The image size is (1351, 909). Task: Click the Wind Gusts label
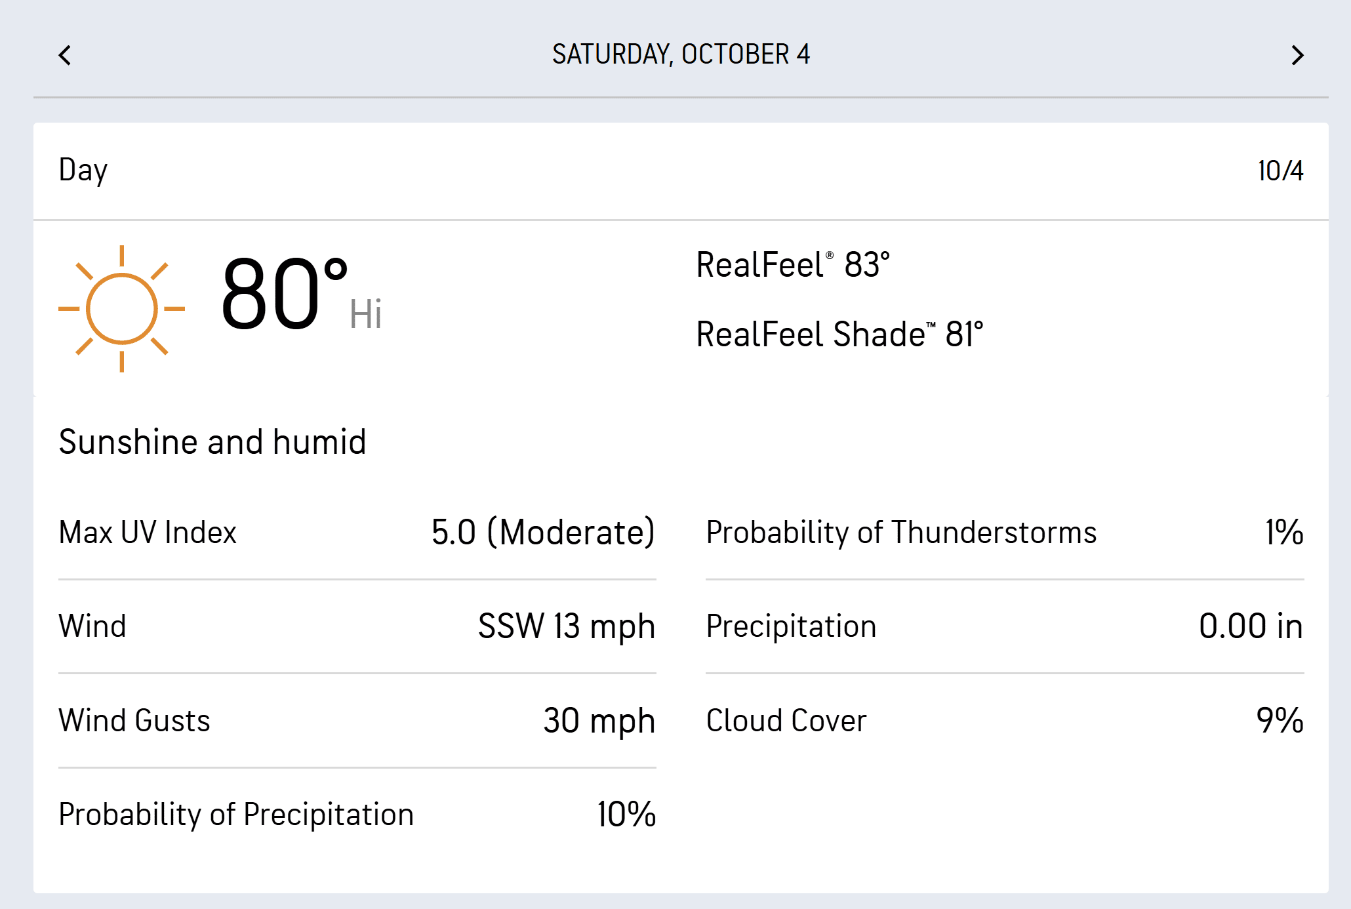point(134,721)
